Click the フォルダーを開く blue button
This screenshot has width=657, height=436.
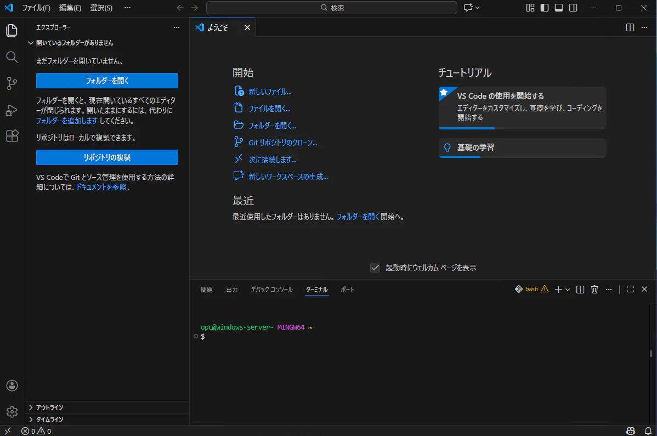pyautogui.click(x=107, y=81)
